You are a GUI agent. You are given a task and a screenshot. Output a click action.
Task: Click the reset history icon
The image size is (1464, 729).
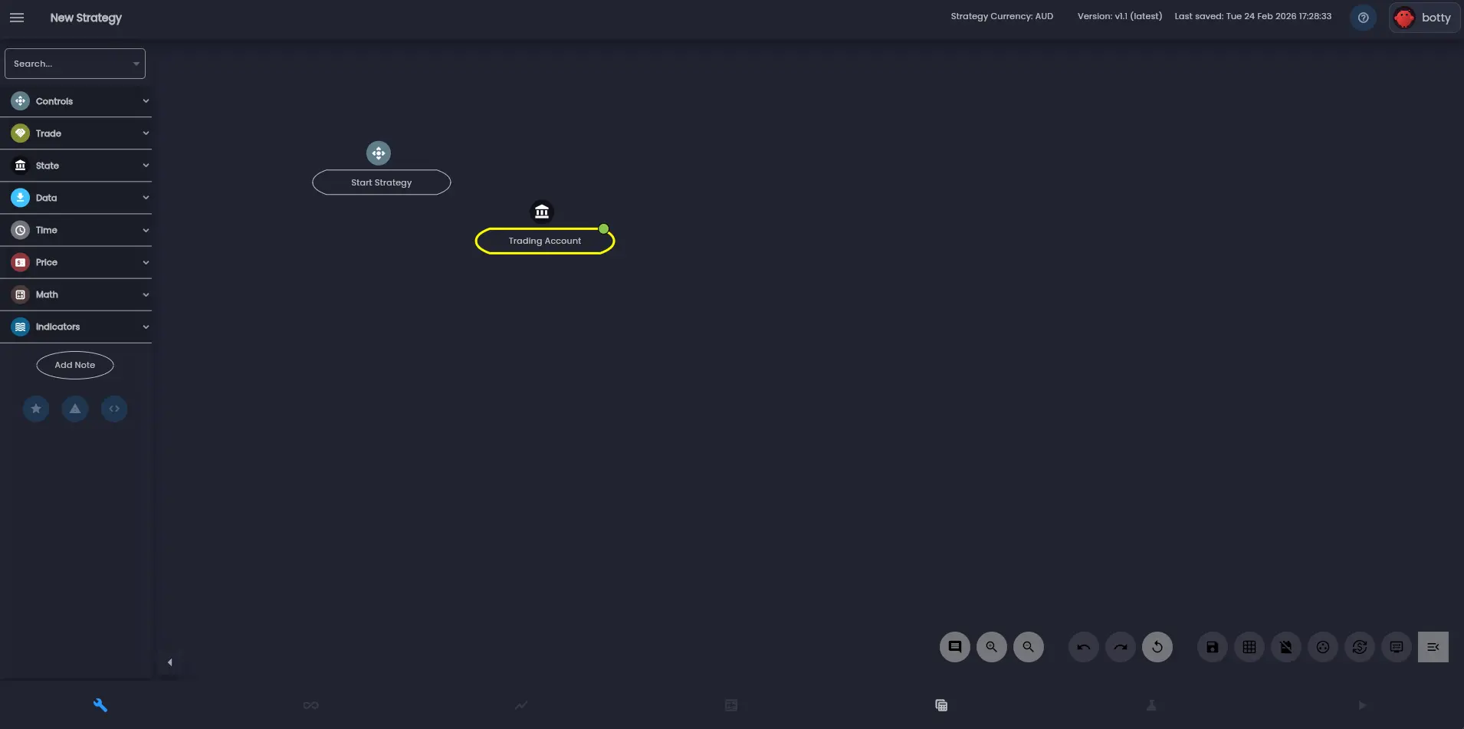point(1157,647)
